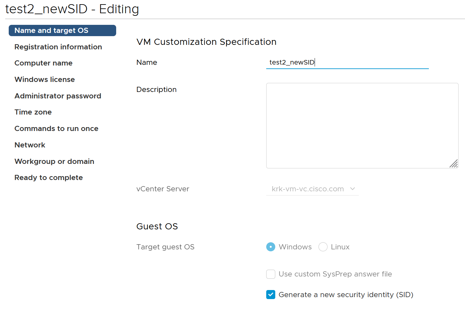Open the Workgroup or domain step

[54, 161]
